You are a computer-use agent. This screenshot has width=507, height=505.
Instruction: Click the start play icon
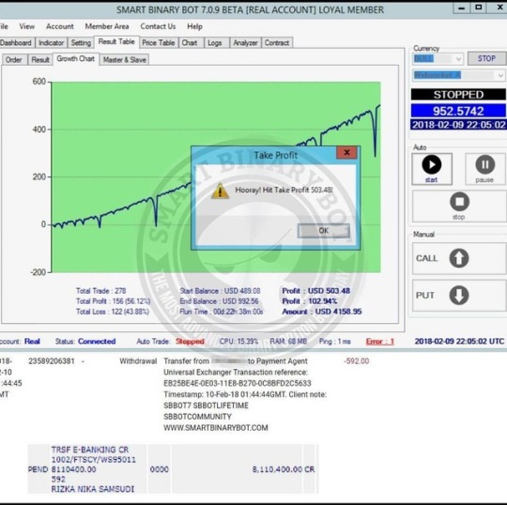pyautogui.click(x=431, y=164)
